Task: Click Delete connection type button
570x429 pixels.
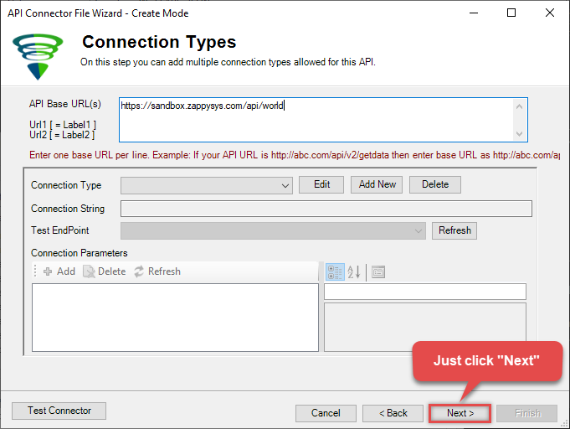Action: [x=435, y=184]
